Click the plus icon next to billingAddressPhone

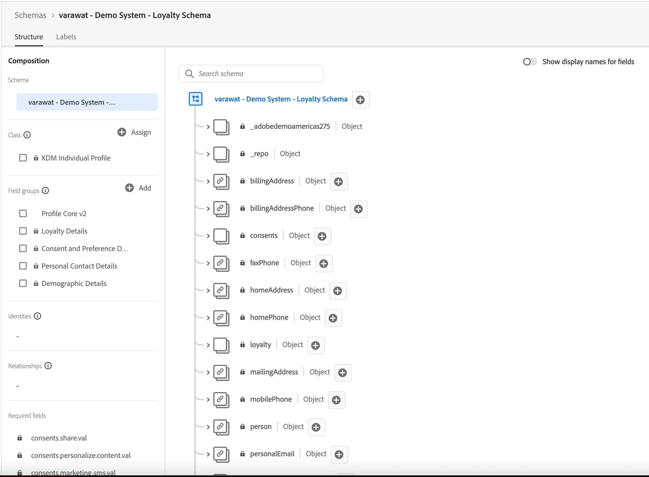[358, 209]
